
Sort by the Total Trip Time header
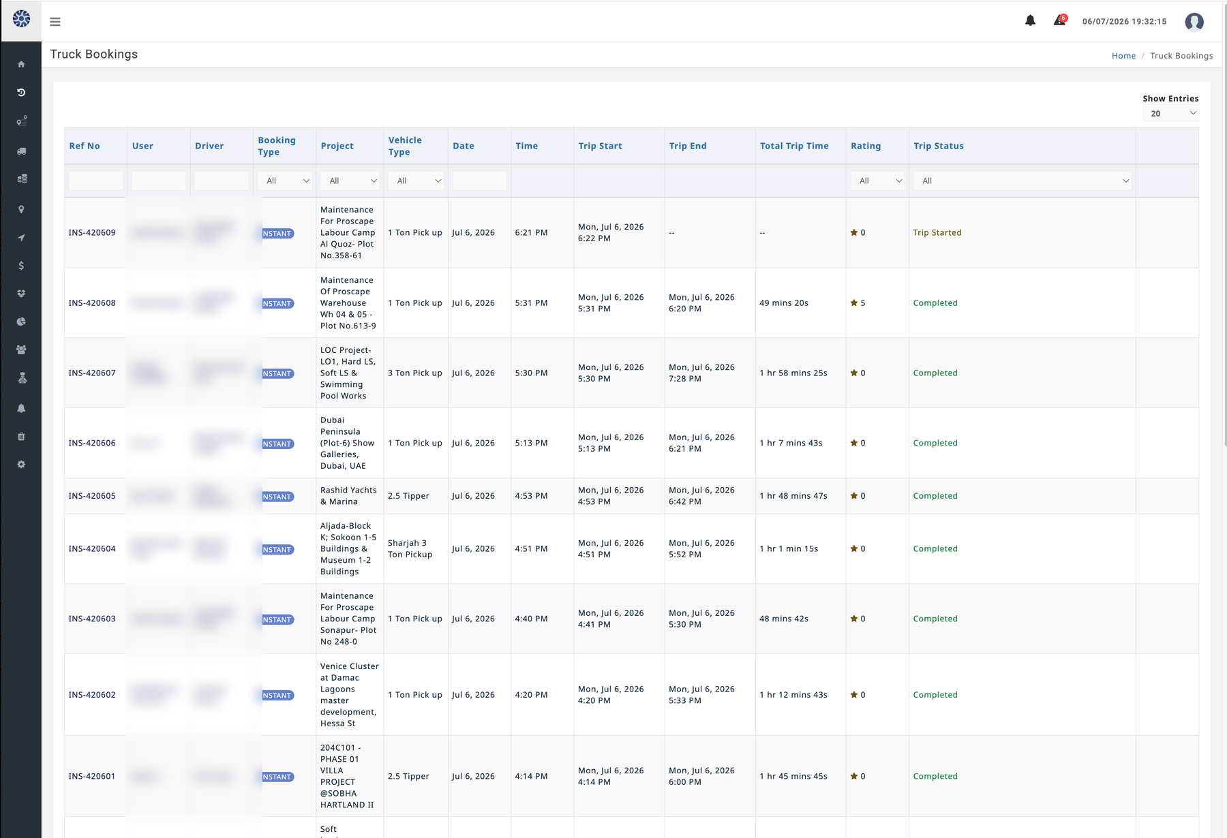[x=794, y=146]
